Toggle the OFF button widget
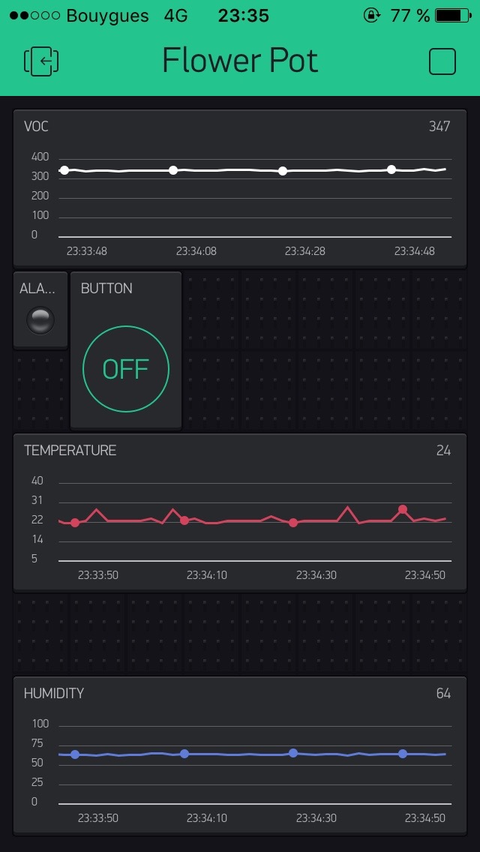The image size is (480, 852). point(126,369)
